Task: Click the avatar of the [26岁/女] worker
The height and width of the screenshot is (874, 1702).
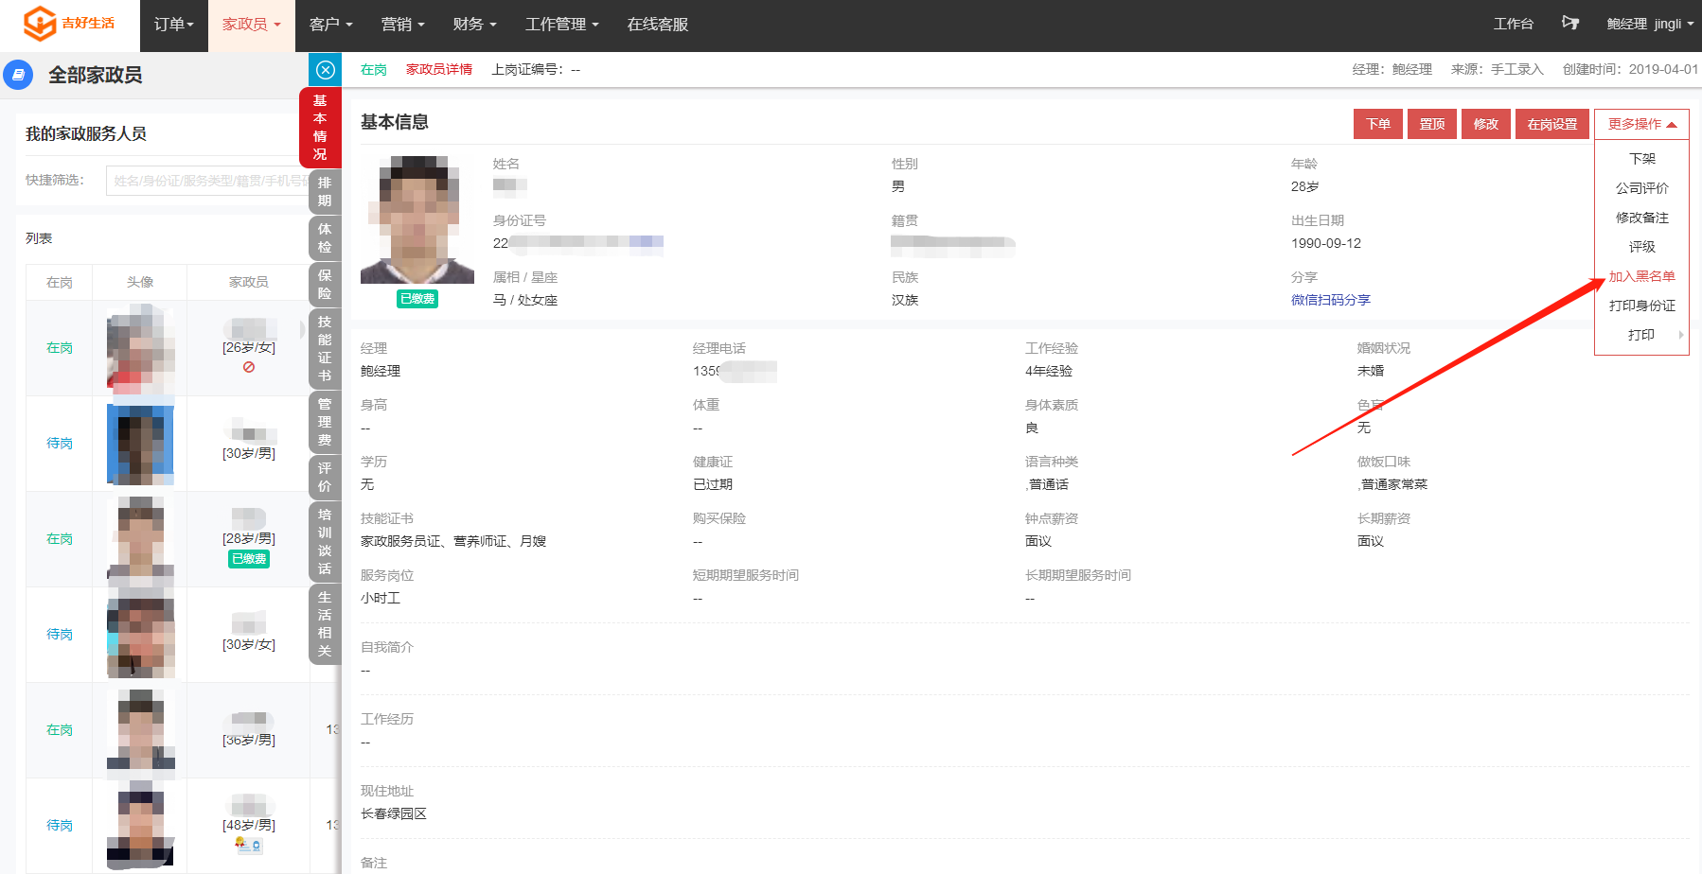Action: [140, 348]
